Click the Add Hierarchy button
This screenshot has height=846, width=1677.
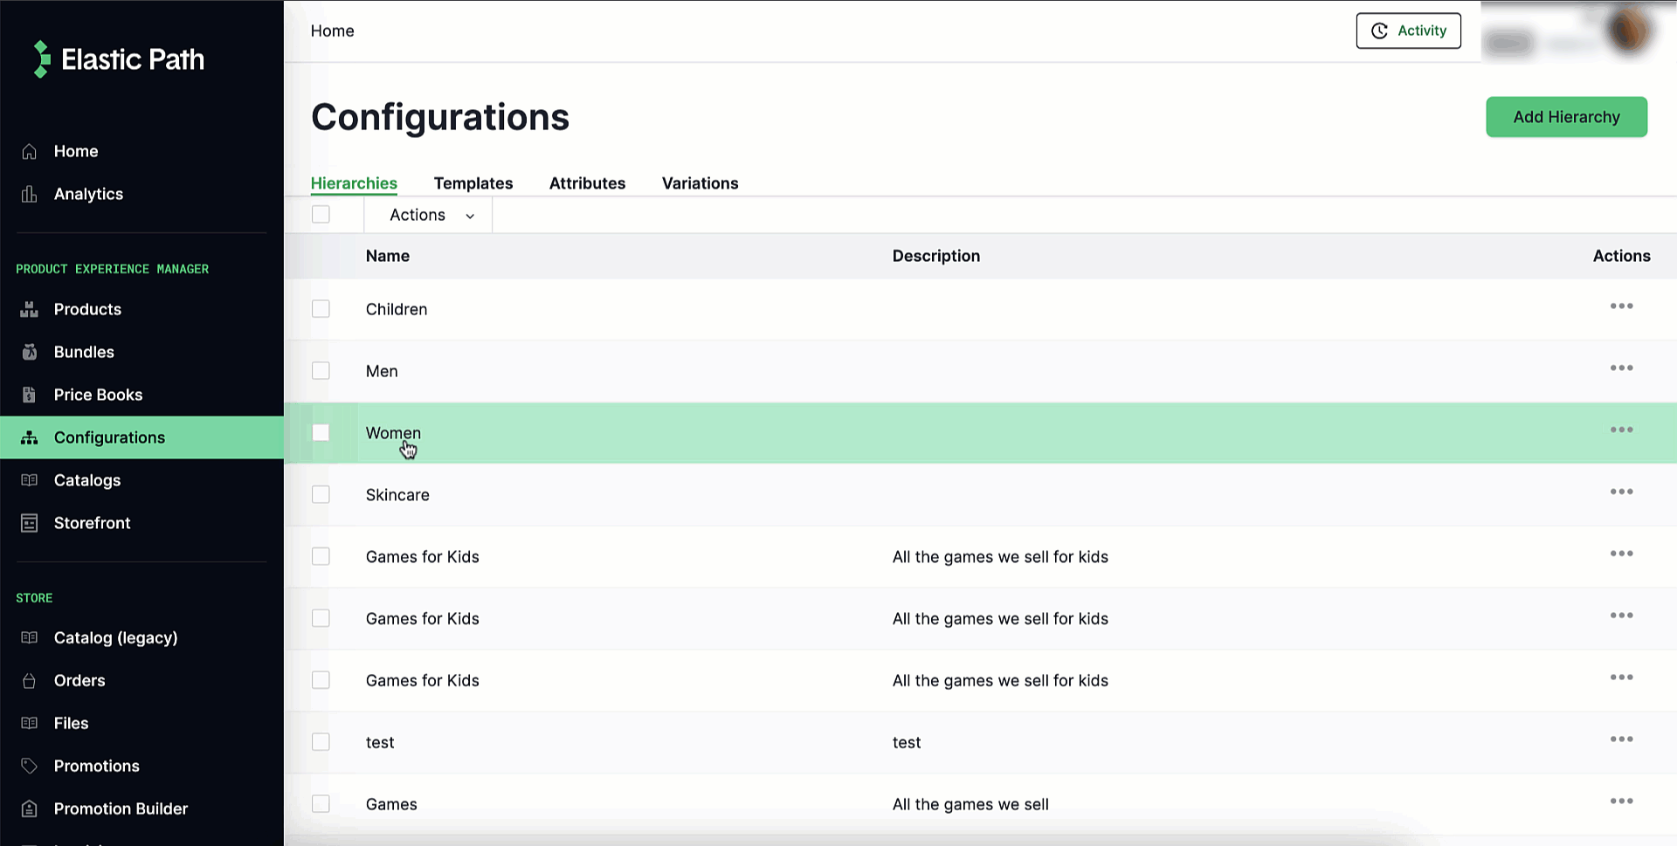tap(1566, 116)
